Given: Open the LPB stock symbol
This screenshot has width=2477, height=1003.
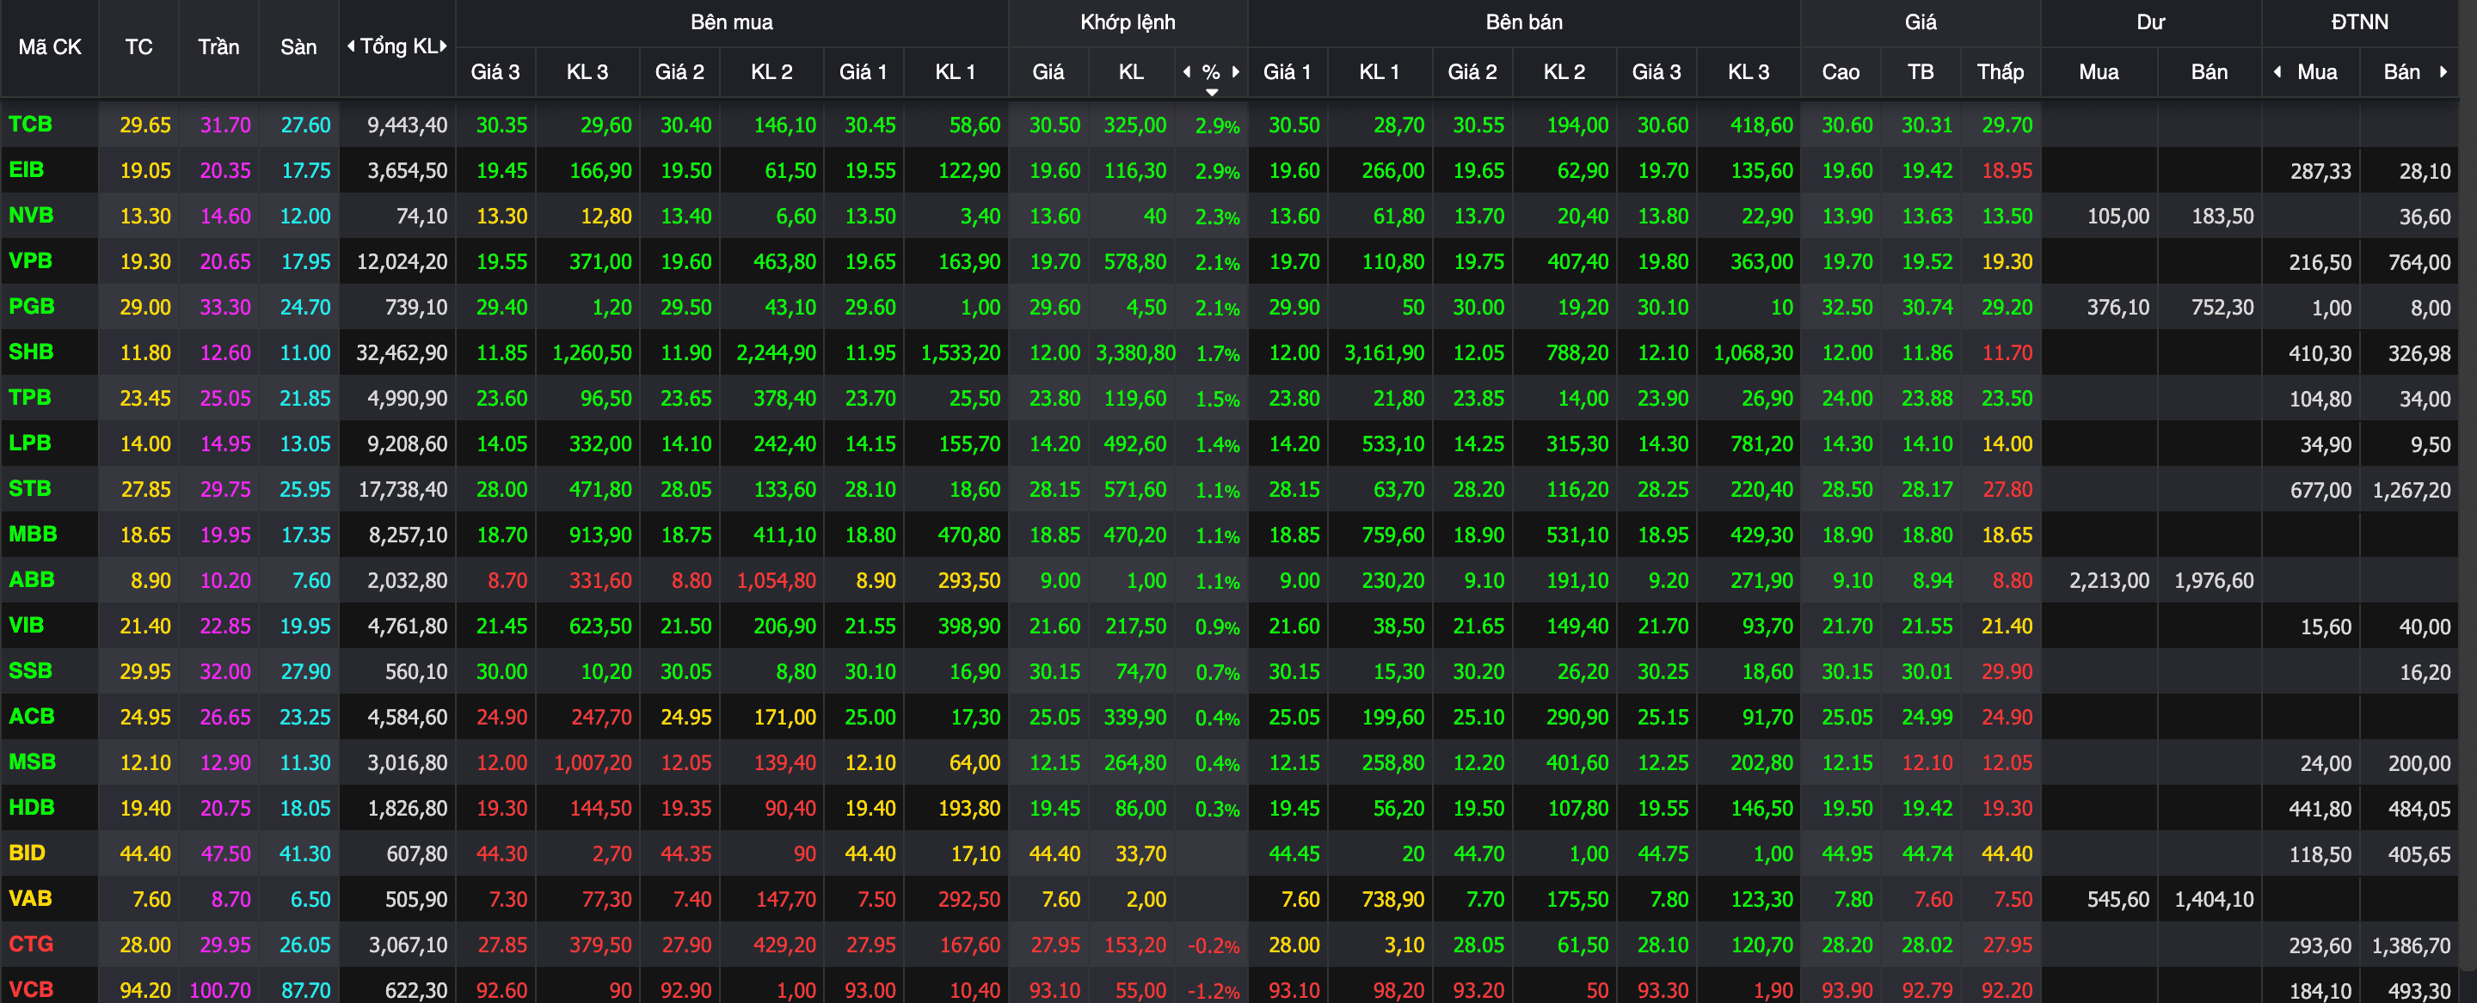Looking at the screenshot, I should click(30, 443).
